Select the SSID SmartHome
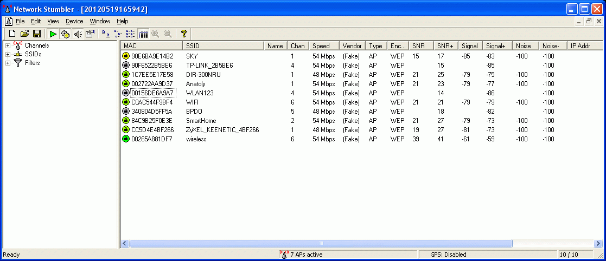 [x=201, y=121]
